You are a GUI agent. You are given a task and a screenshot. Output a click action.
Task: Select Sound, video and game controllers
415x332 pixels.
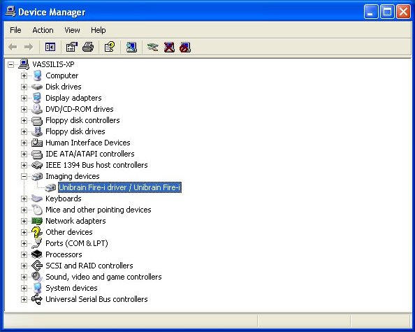pos(103,277)
